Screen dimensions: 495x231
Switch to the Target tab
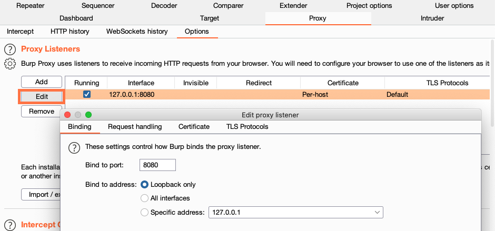(x=210, y=18)
